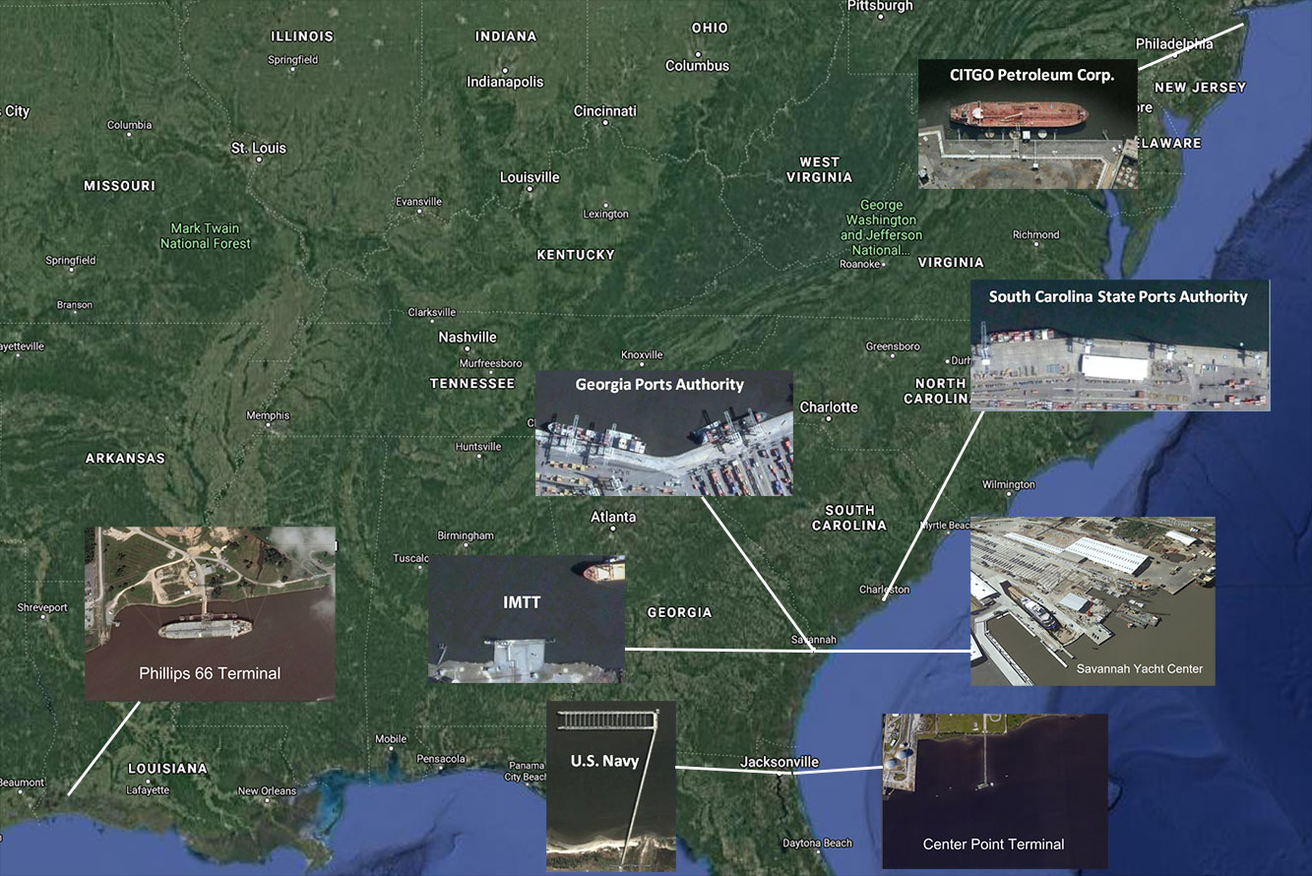Select the Greensboro city label
The image size is (1312, 876).
coord(893,346)
